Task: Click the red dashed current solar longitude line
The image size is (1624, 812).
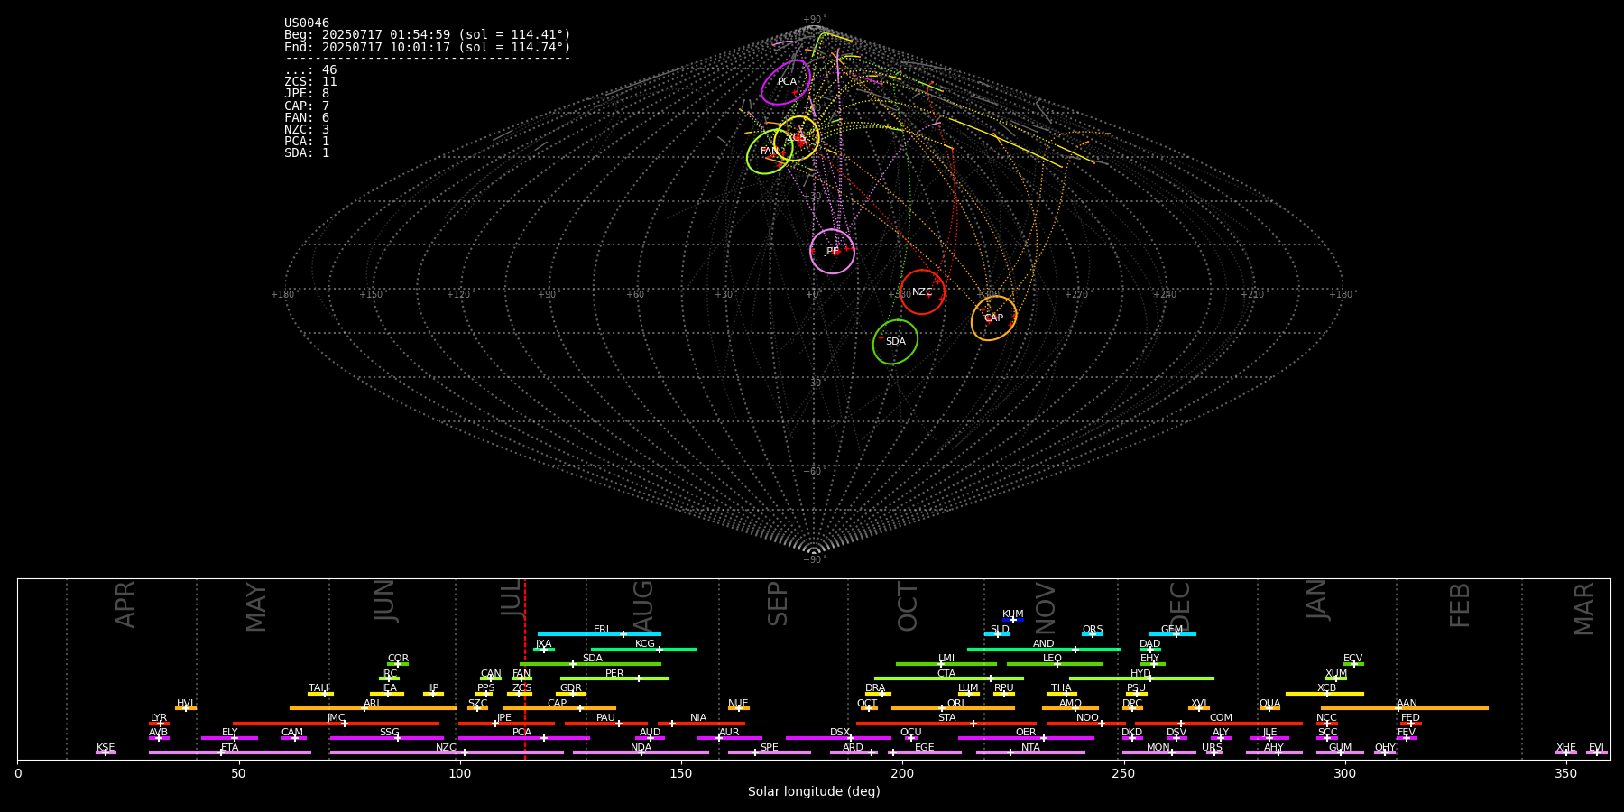Action: (525, 669)
